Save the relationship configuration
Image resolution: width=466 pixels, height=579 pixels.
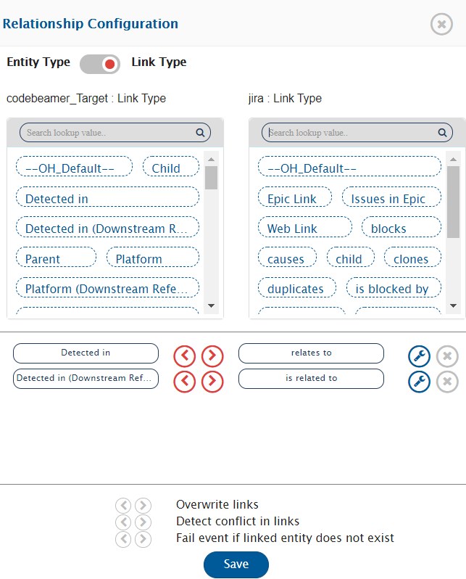pos(236,564)
